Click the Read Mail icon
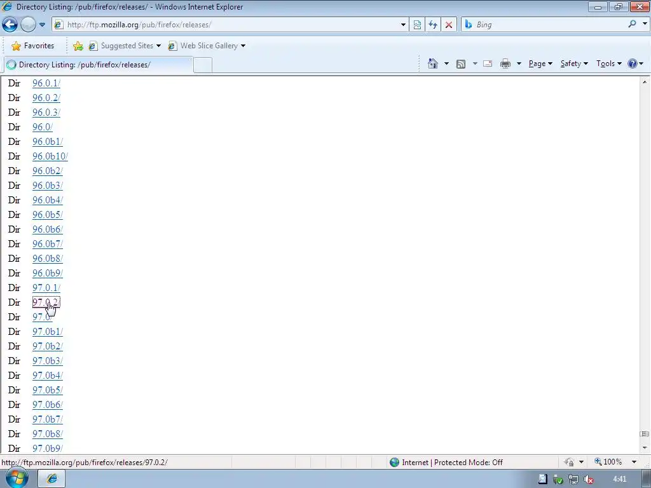Screen dimensions: 651x488 488,64
